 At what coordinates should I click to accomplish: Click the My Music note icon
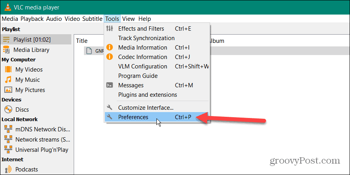pos(8,80)
